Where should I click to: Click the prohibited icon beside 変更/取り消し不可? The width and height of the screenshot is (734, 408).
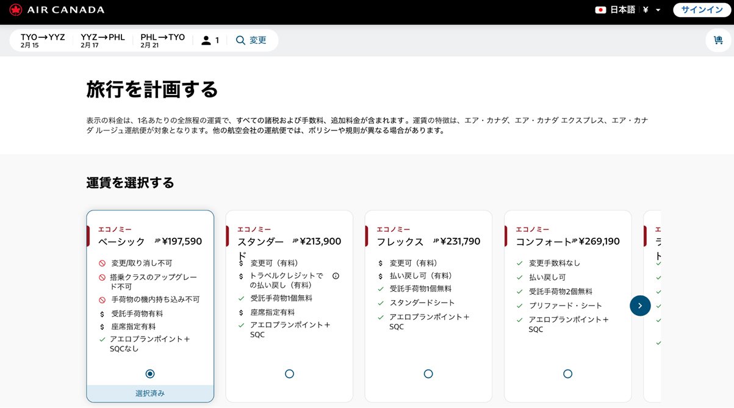tap(103, 263)
